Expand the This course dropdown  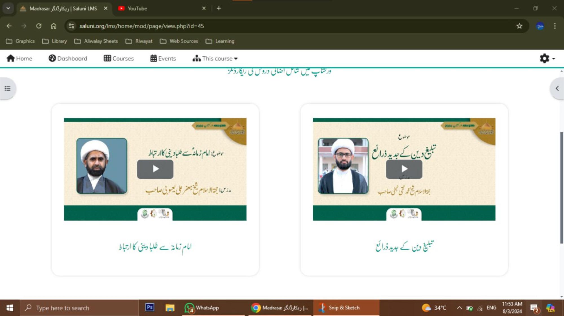pos(215,59)
